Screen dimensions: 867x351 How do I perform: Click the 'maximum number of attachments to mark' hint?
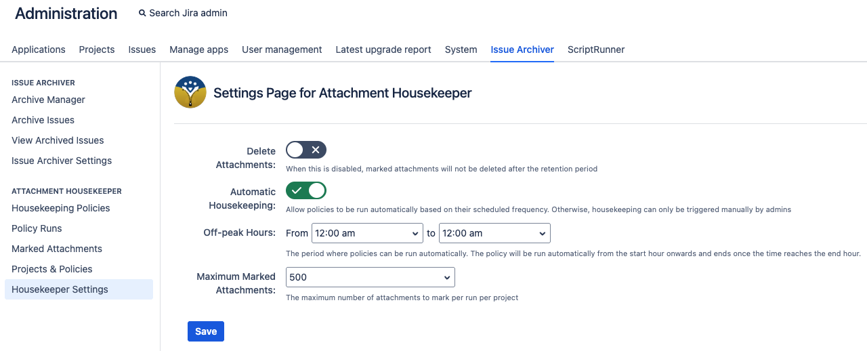pos(402,297)
